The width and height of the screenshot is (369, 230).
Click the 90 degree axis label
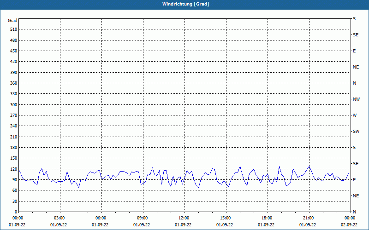tap(15, 180)
